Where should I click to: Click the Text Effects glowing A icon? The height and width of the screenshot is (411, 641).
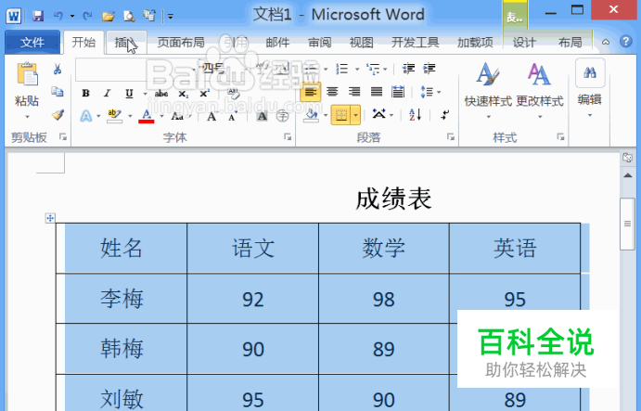pyautogui.click(x=86, y=116)
